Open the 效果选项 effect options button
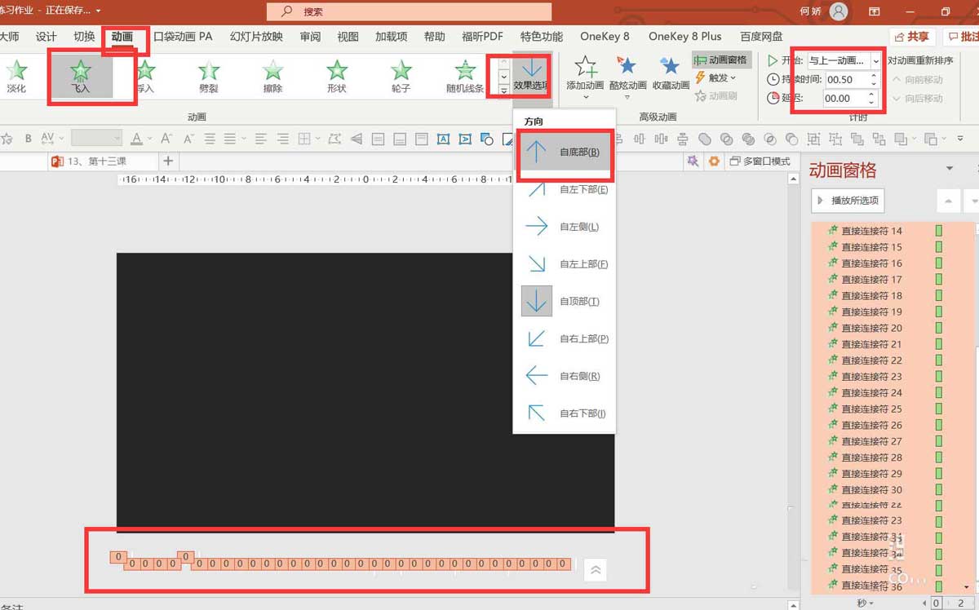The width and height of the screenshot is (979, 610). pyautogui.click(x=532, y=74)
